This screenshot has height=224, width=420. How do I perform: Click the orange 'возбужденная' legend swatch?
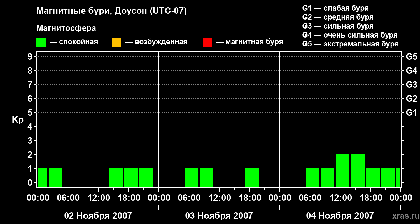pos(116,42)
